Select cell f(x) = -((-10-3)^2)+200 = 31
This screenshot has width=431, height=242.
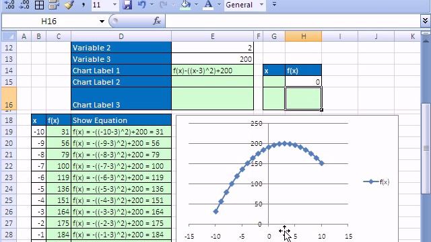(121, 132)
